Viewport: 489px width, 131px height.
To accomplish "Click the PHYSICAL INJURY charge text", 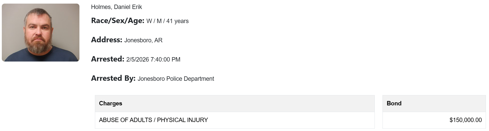I will coord(182,120).
